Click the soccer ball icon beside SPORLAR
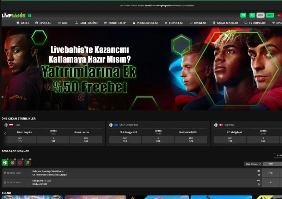Image resolution: width=282 pixels, height=199 pixels. [37, 23]
